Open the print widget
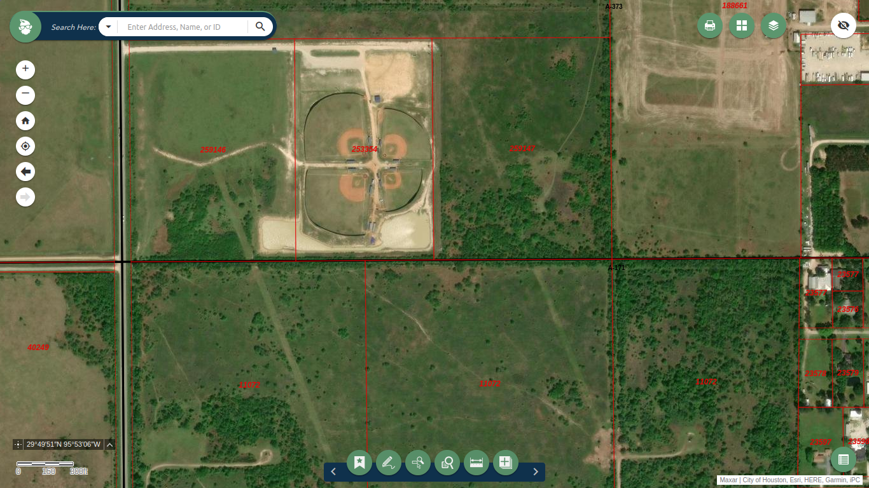Viewport: 869px width, 488px height. point(710,25)
